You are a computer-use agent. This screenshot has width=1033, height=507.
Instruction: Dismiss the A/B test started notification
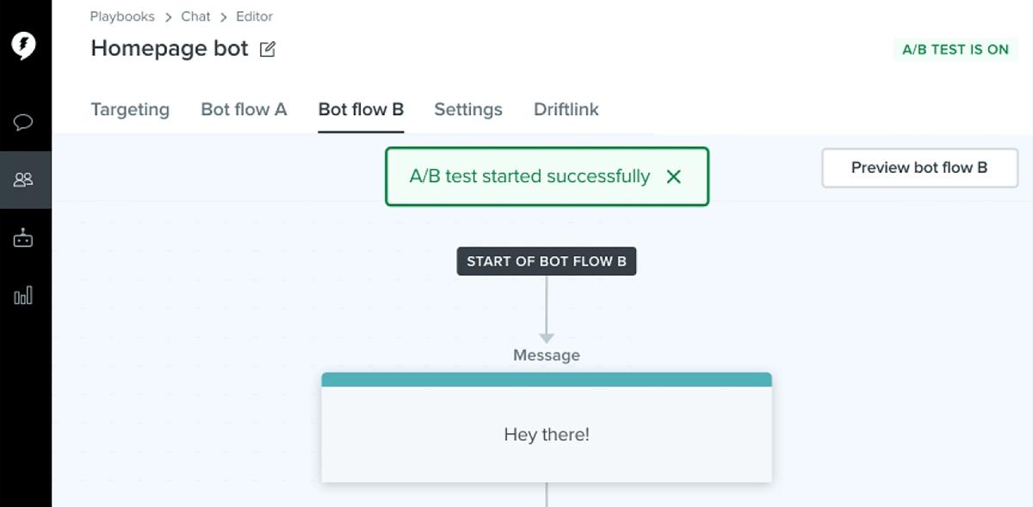[x=674, y=177]
